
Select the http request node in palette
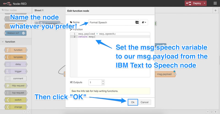[x=16, y=85]
